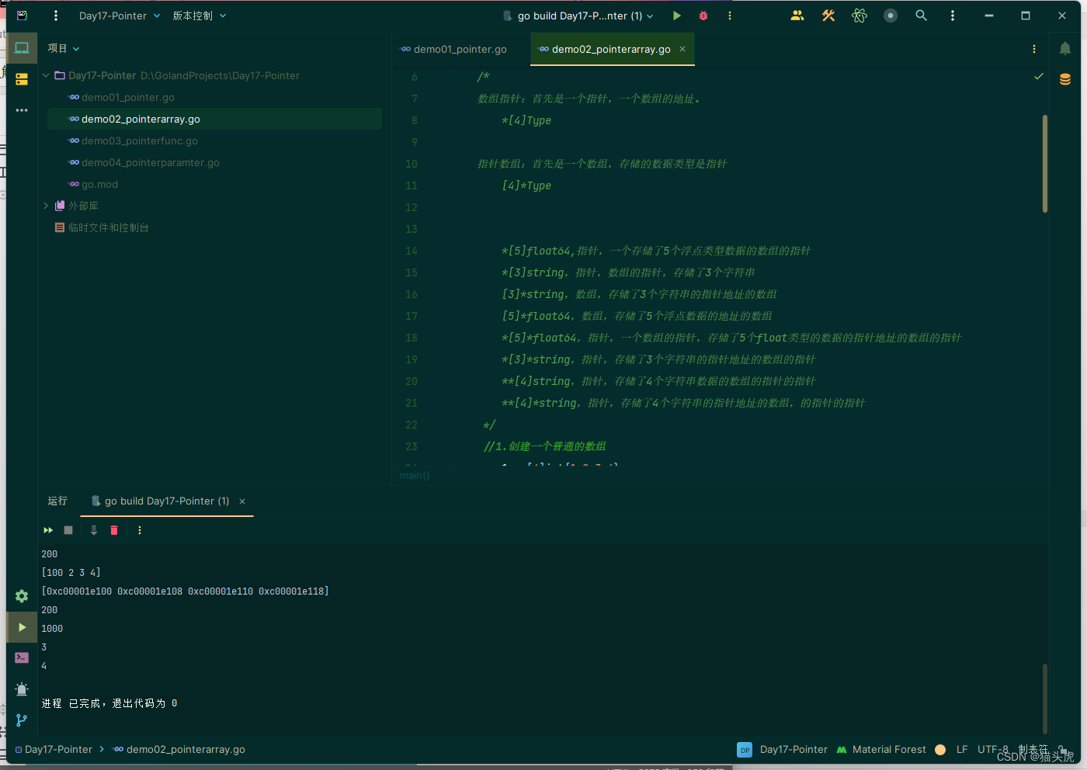Run the go build Day17-Pointer configuration

[677, 16]
